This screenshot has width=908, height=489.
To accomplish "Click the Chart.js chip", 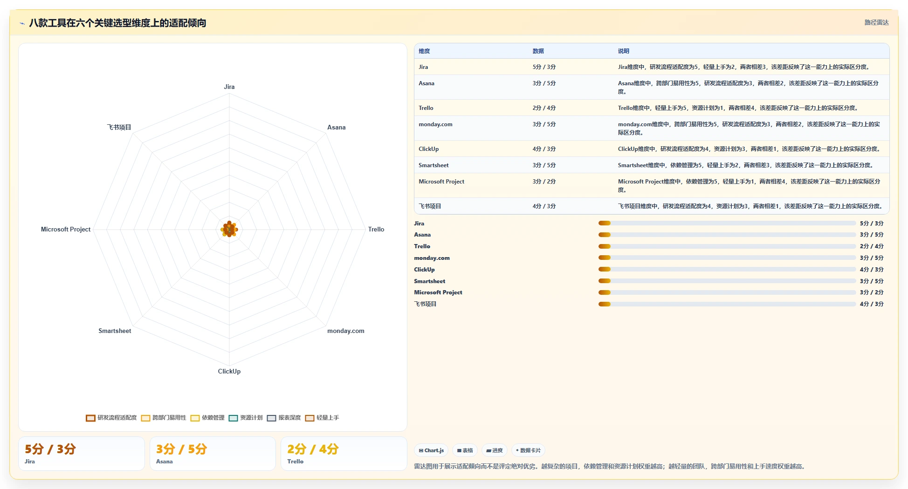I will click(431, 450).
